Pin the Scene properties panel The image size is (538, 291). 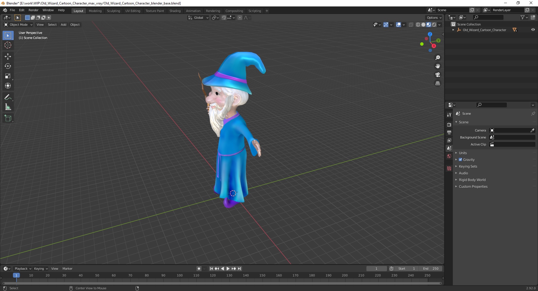click(533, 114)
